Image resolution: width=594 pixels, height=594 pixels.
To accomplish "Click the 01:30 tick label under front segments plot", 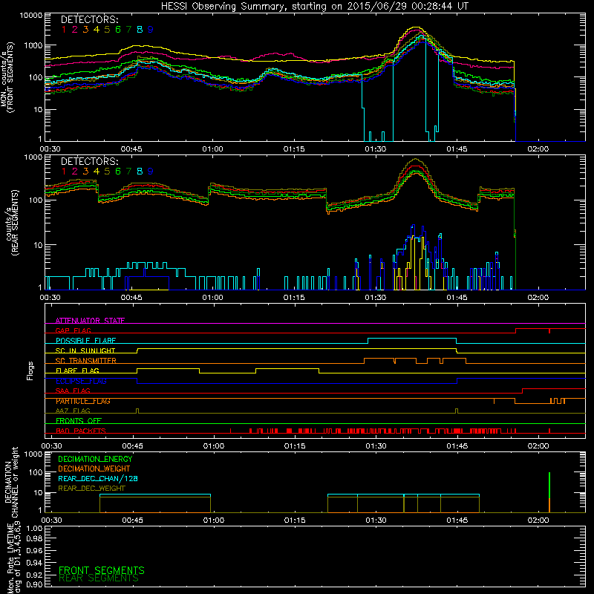I will pos(376,149).
